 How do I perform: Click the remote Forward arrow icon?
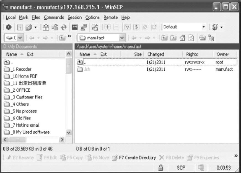(x=147, y=38)
